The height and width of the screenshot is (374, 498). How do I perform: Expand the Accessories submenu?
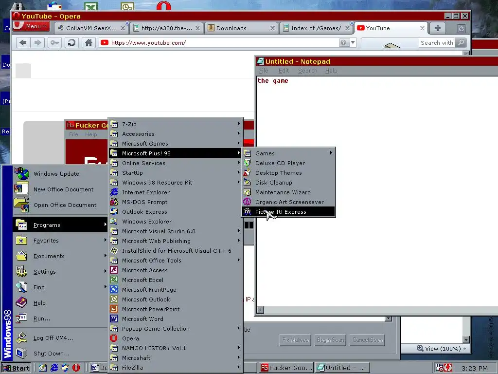coord(176,134)
